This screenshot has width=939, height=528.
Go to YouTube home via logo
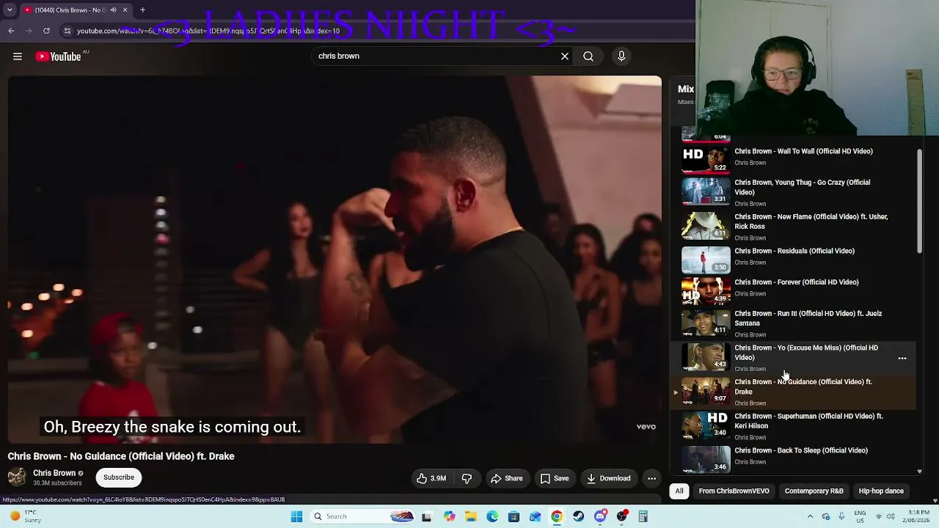tap(58, 56)
